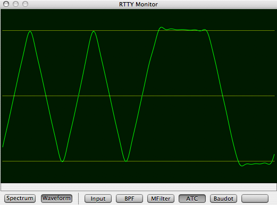Select the BPF stage button
Viewport: 277px width, 205px height.
pyautogui.click(x=129, y=199)
